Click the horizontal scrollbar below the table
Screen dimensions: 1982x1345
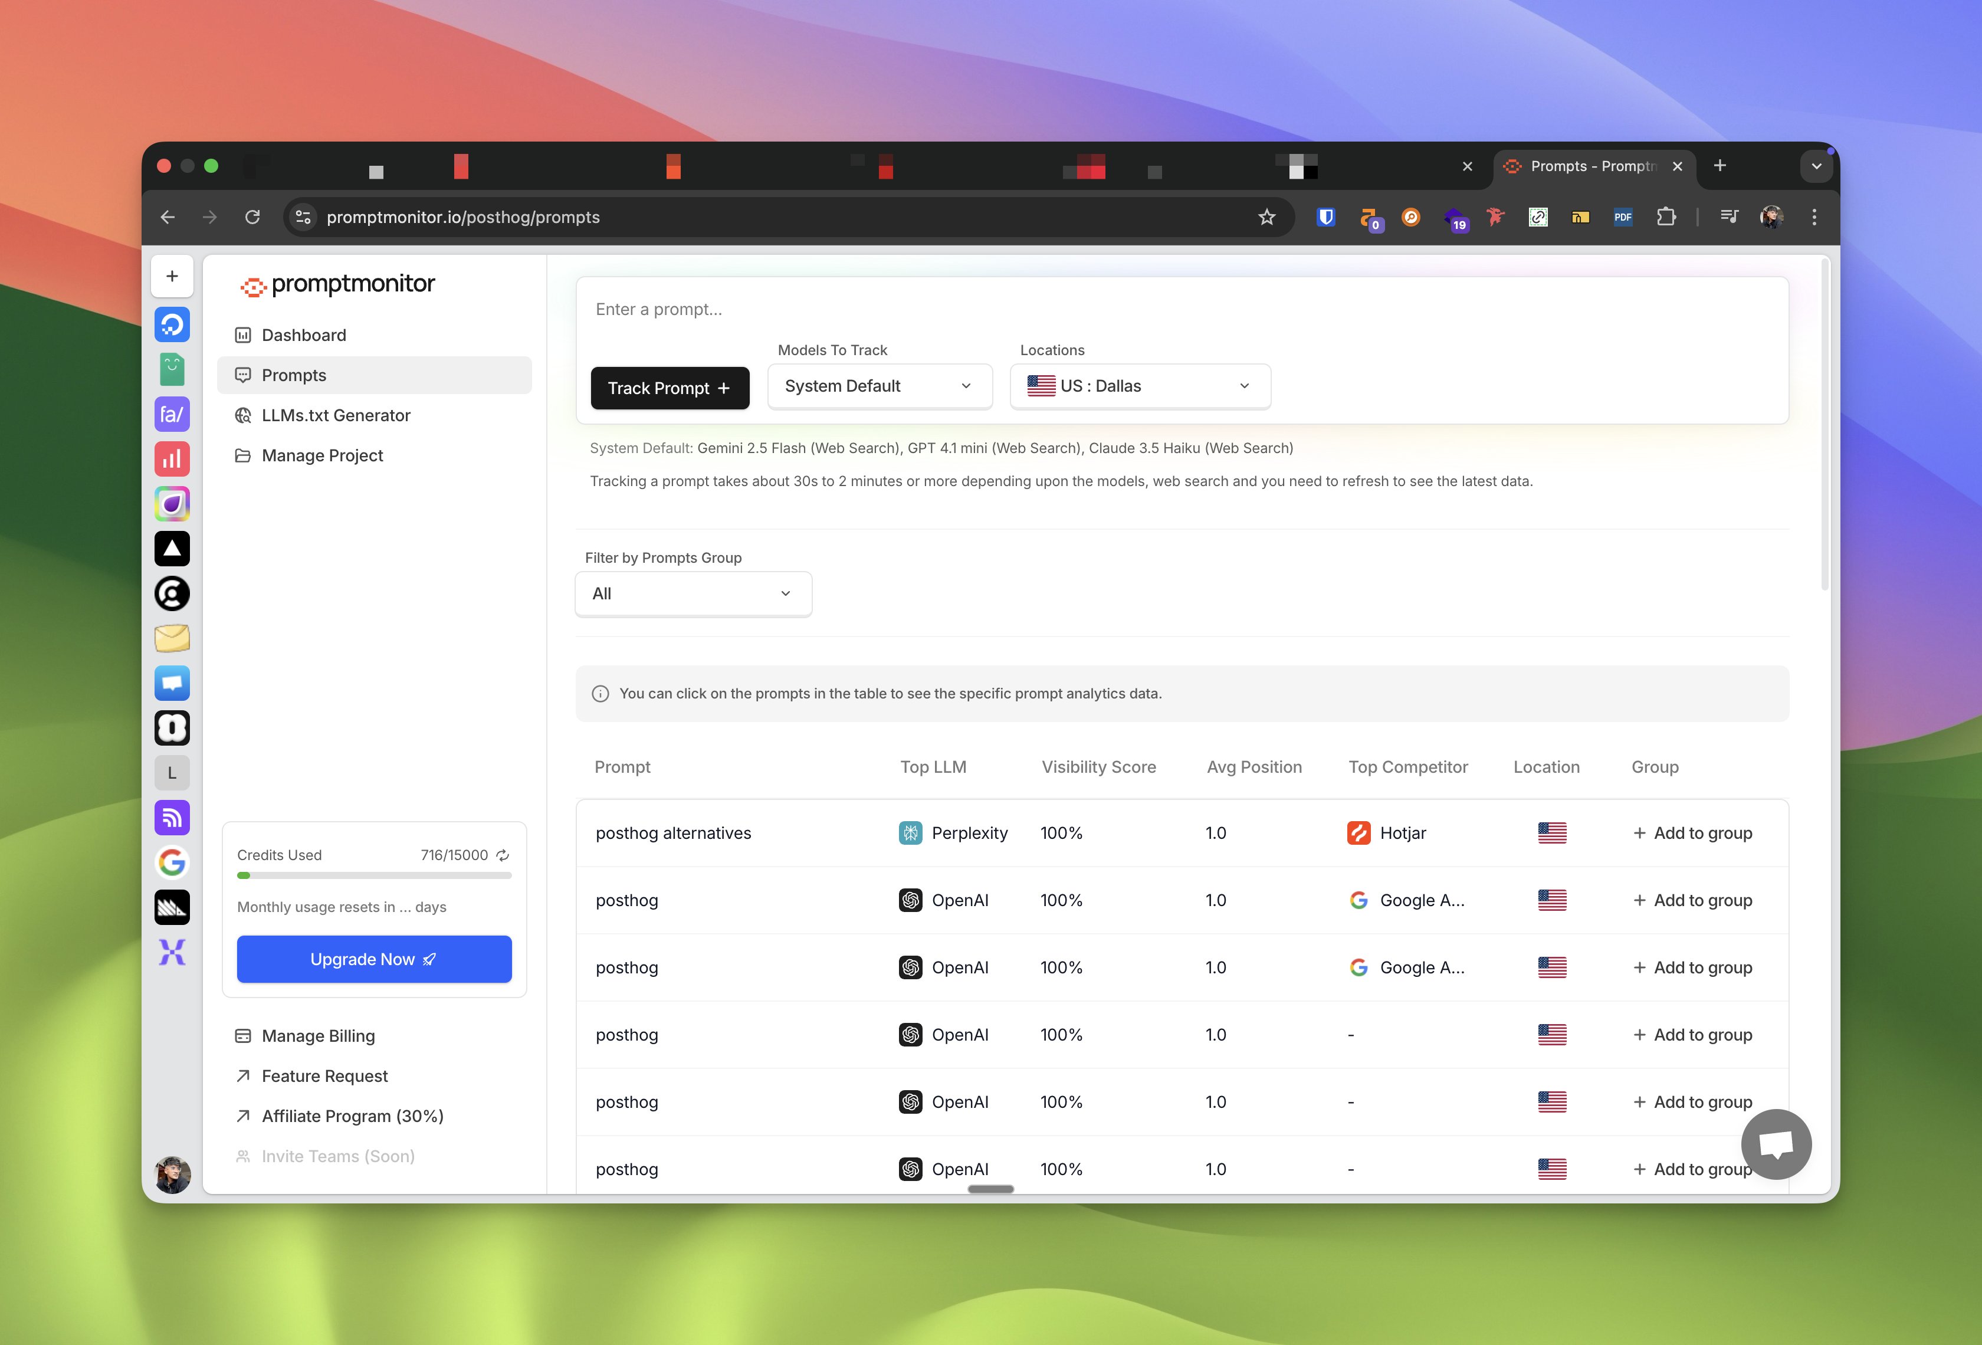tap(991, 1189)
